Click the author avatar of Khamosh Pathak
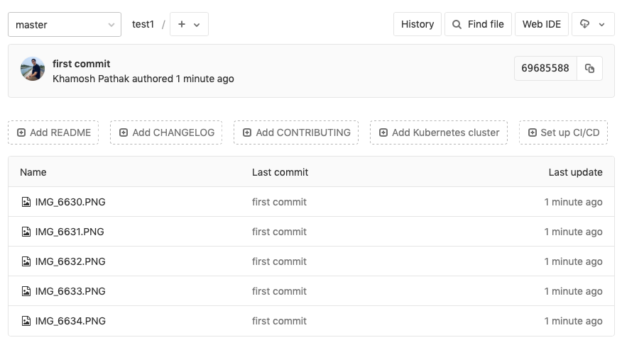This screenshot has height=345, width=622. (33, 69)
